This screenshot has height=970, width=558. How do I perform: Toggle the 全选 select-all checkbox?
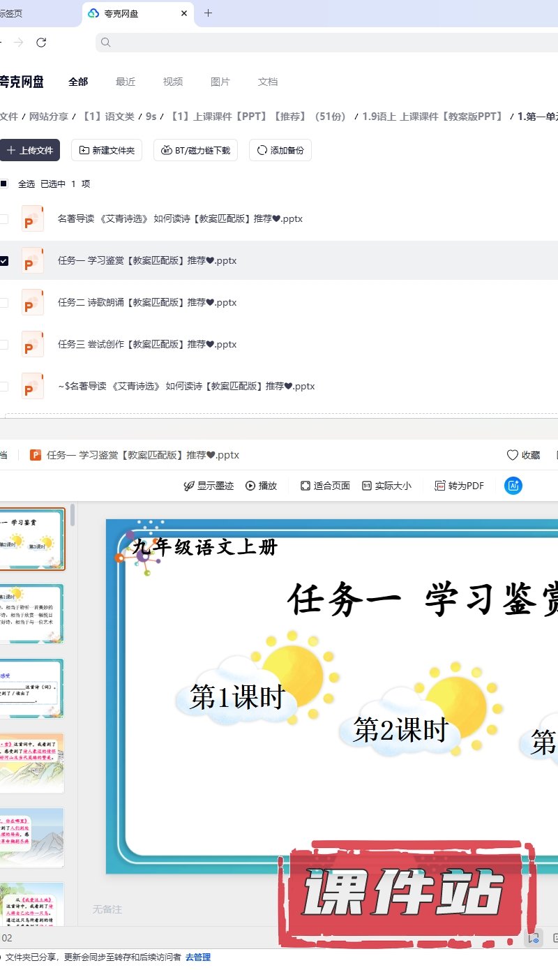4,184
